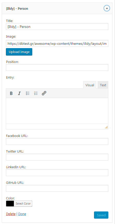
Task: Collapse the [Illdy] - Person widget arrow
Action: click(x=107, y=8)
